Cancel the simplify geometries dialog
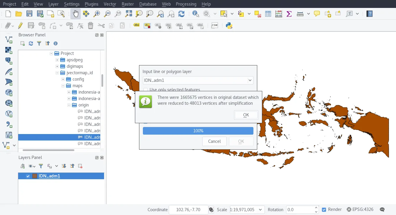The width and height of the screenshot is (396, 215). click(x=214, y=141)
